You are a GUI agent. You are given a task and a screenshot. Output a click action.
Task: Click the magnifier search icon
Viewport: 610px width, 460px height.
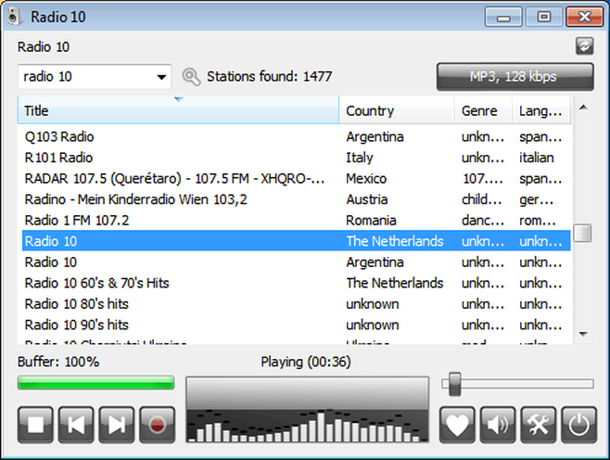pyautogui.click(x=191, y=77)
